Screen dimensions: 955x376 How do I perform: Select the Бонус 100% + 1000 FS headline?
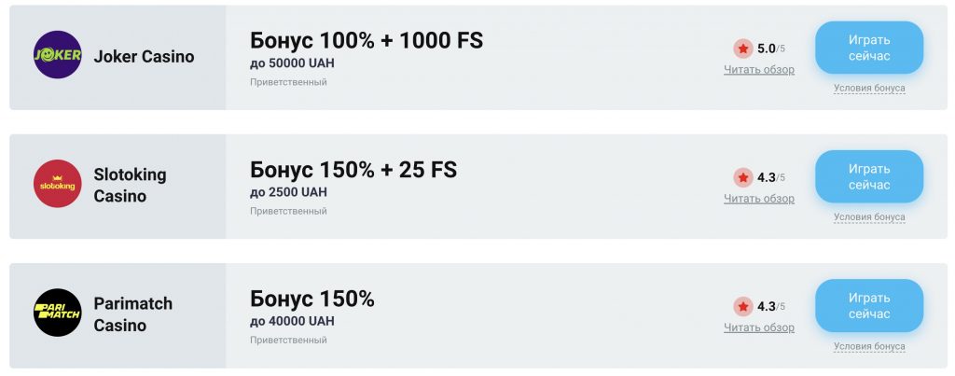pos(367,41)
